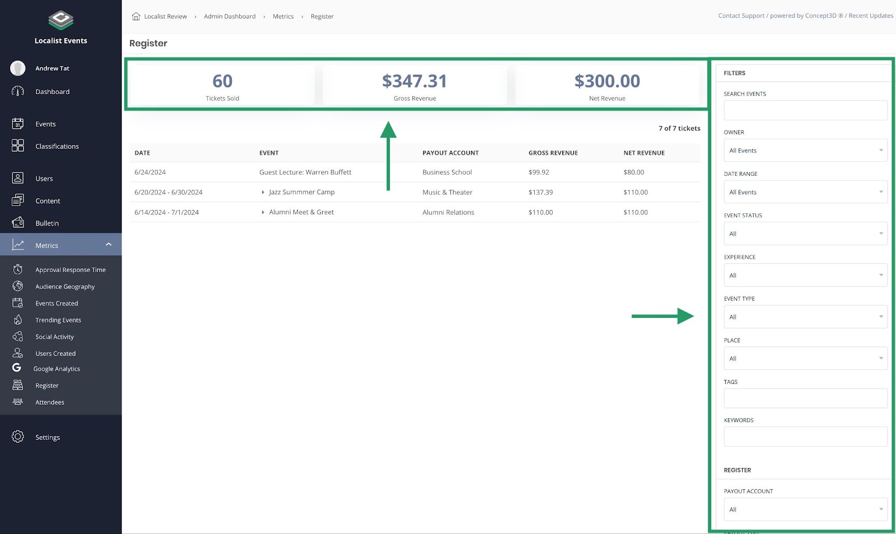This screenshot has height=534, width=896.
Task: Open Events via the calendar icon
Action: pos(18,124)
